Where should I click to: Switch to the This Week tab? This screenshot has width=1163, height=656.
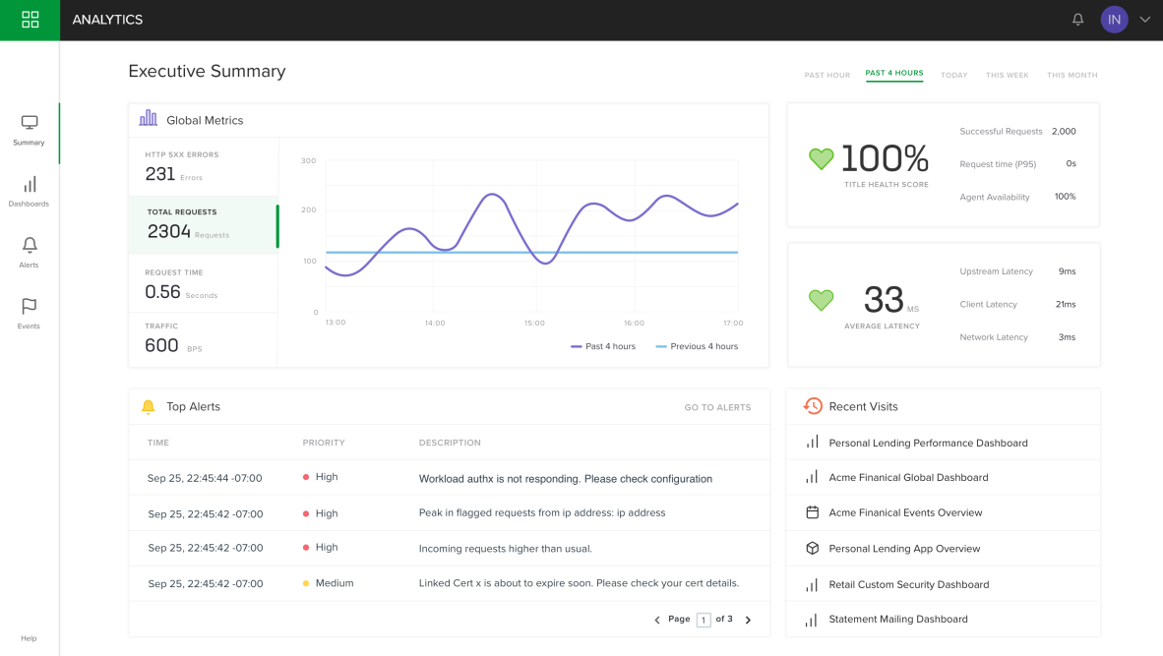coord(1007,75)
